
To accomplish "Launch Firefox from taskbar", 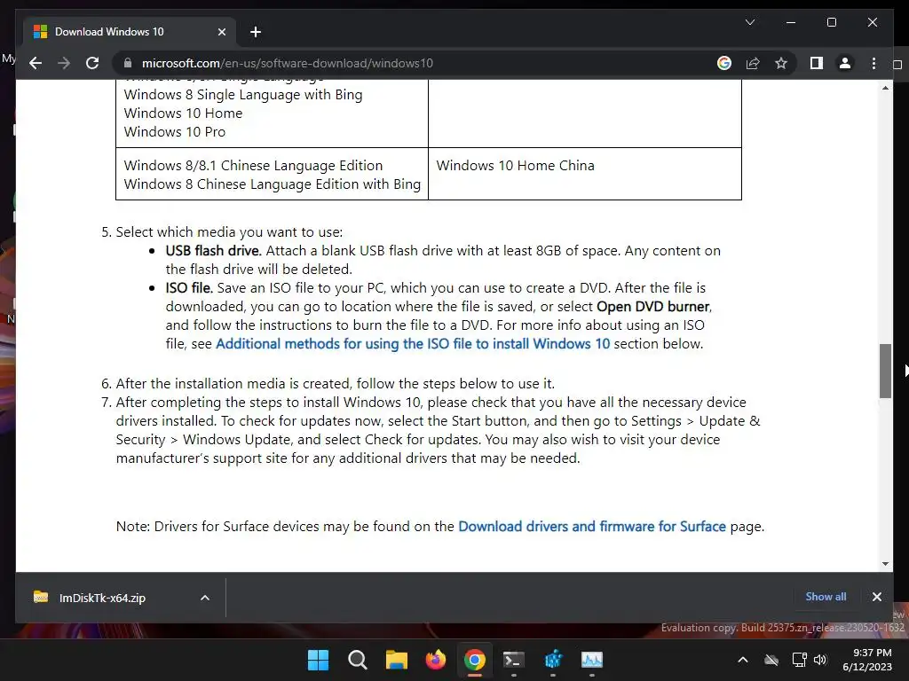I will coord(435,660).
